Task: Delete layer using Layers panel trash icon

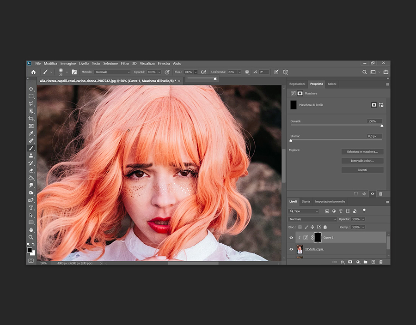Action: tap(381, 262)
